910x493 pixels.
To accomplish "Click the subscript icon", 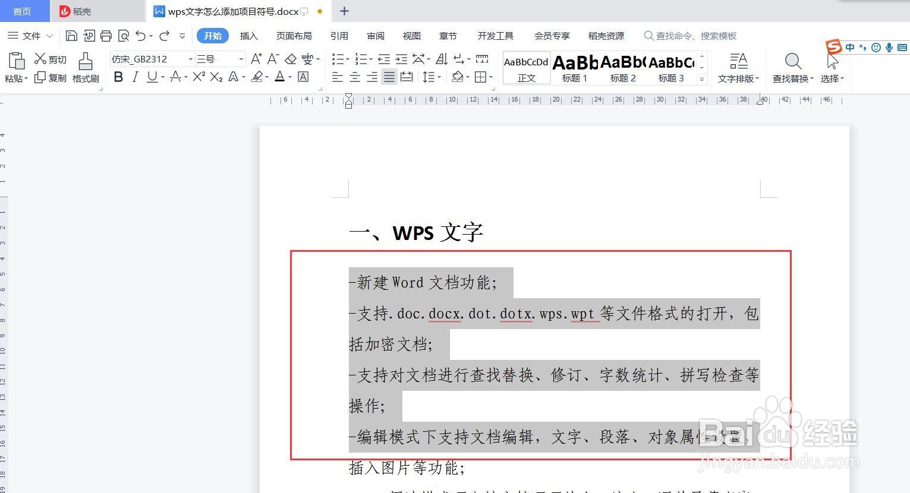I will (215, 76).
